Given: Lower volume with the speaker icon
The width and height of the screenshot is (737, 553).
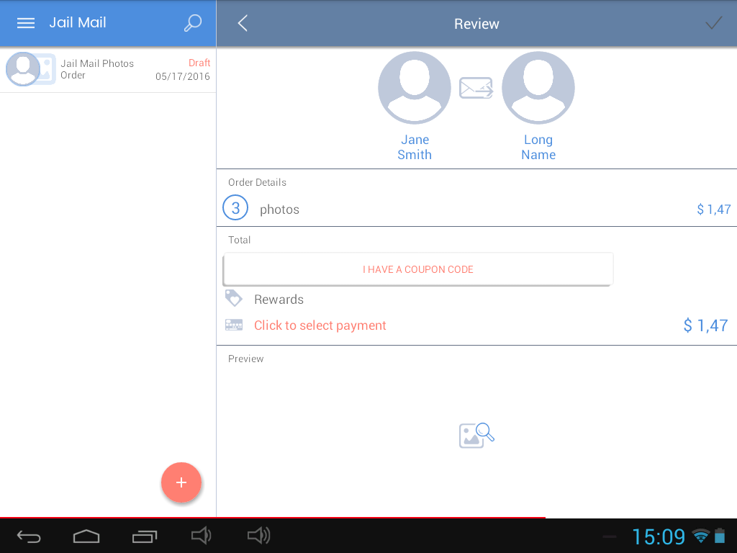Looking at the screenshot, I should coord(202,536).
